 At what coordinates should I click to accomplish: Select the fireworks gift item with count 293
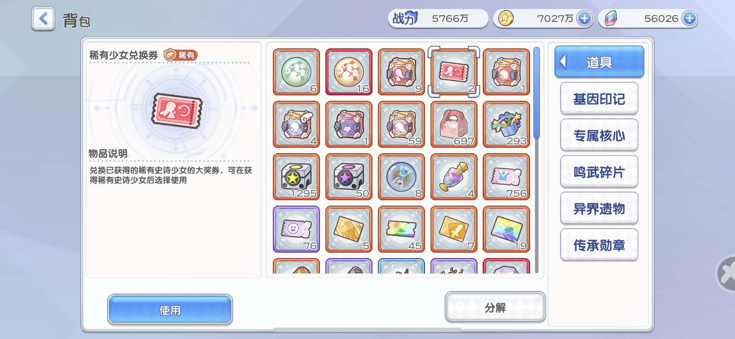click(506, 124)
